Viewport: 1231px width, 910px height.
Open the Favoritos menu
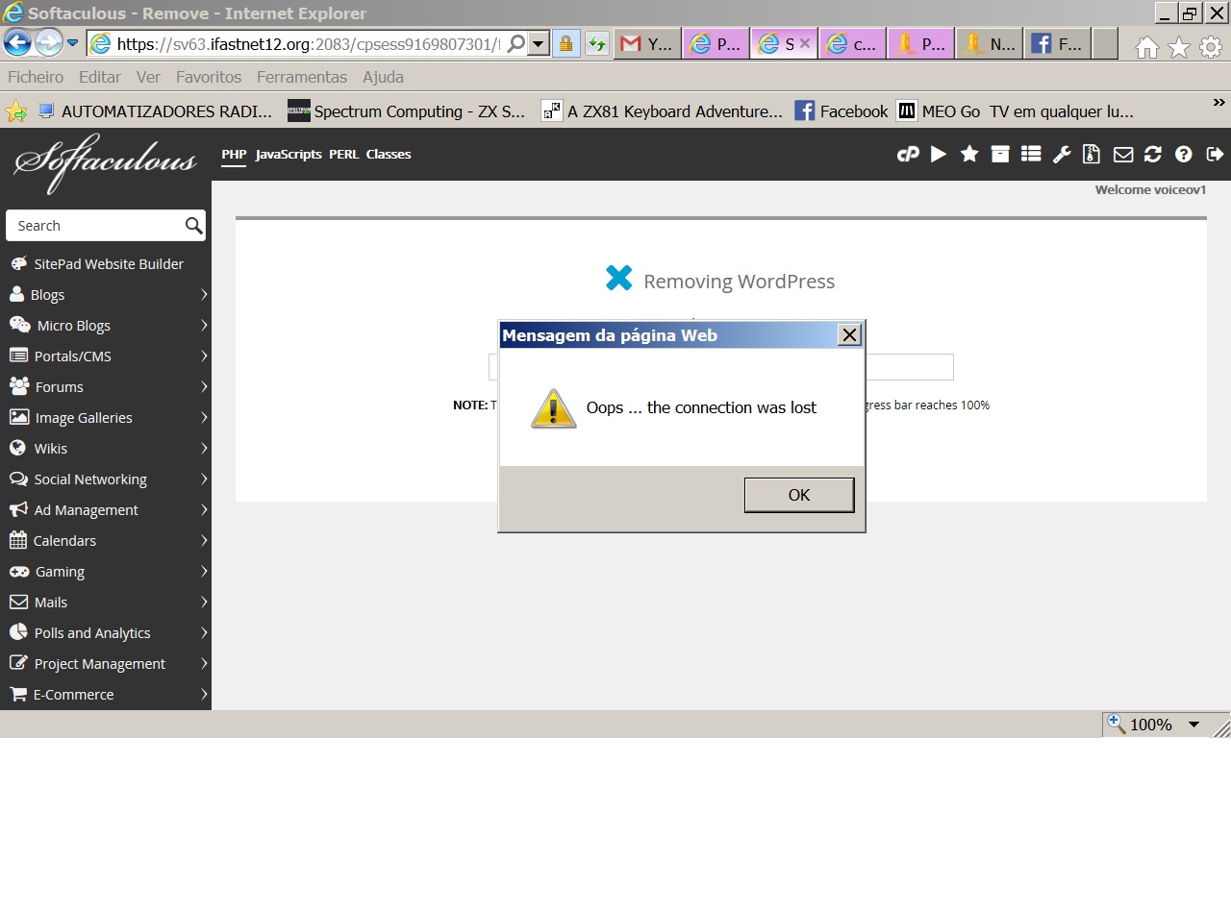209,77
